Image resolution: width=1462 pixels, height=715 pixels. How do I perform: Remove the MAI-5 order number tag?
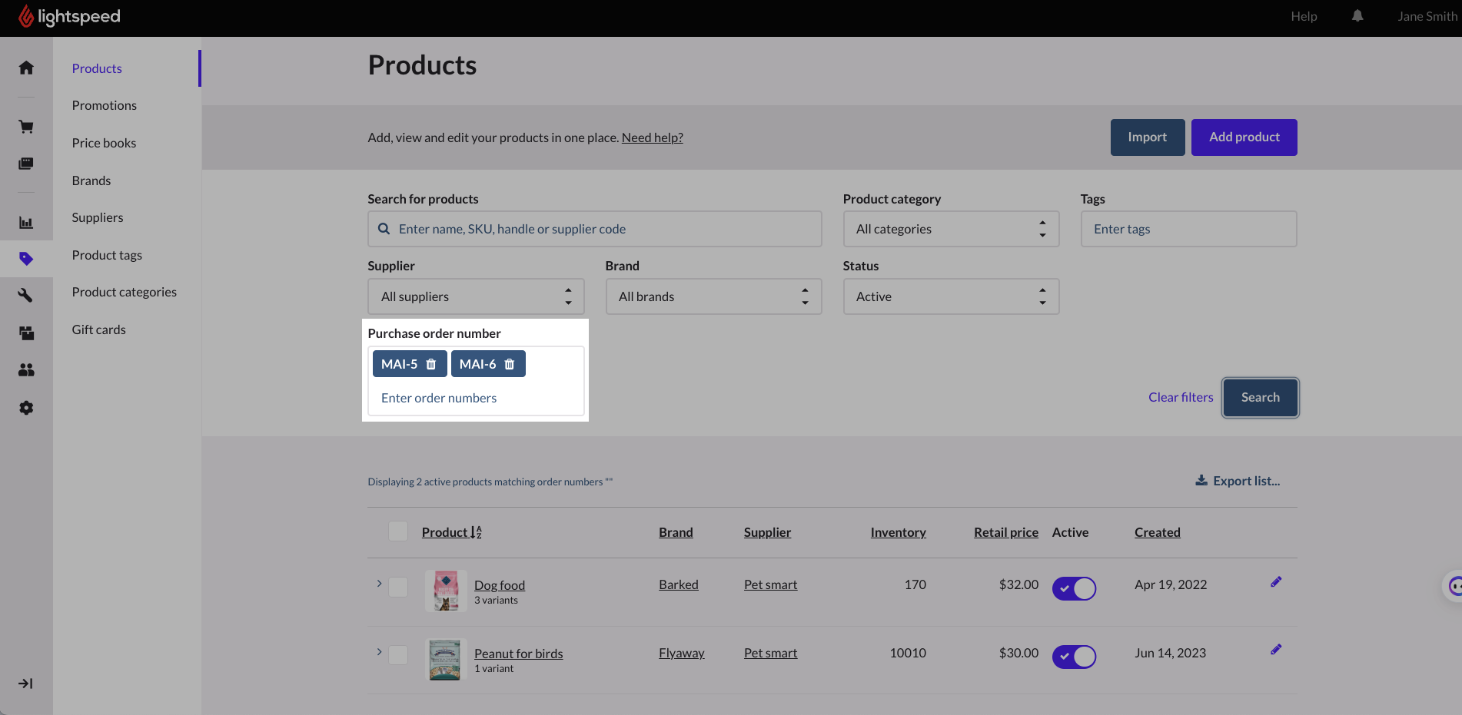(x=431, y=364)
